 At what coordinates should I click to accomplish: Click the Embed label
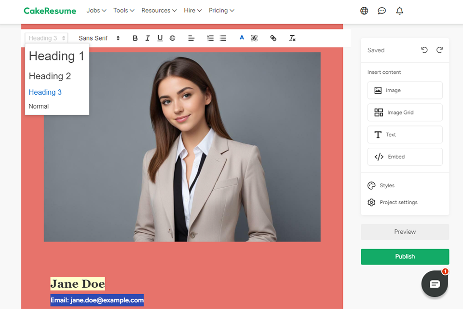point(396,157)
